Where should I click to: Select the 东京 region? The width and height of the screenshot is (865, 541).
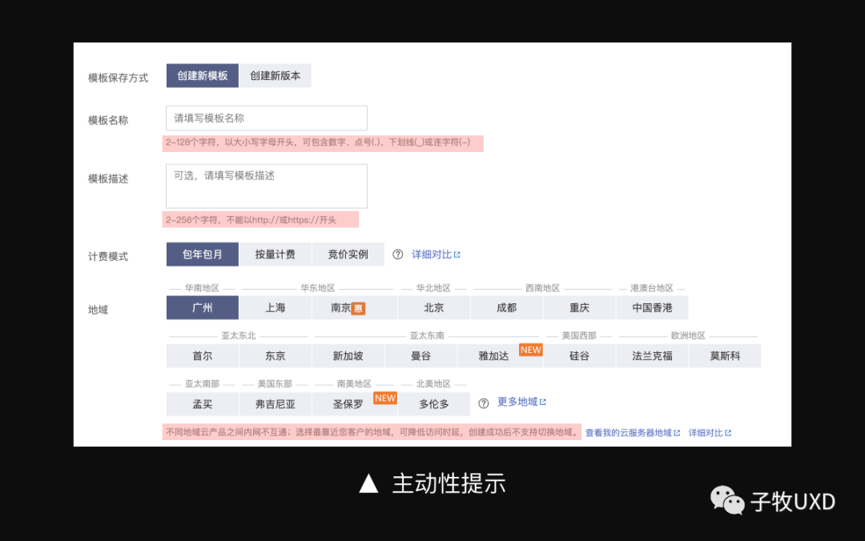(x=276, y=355)
